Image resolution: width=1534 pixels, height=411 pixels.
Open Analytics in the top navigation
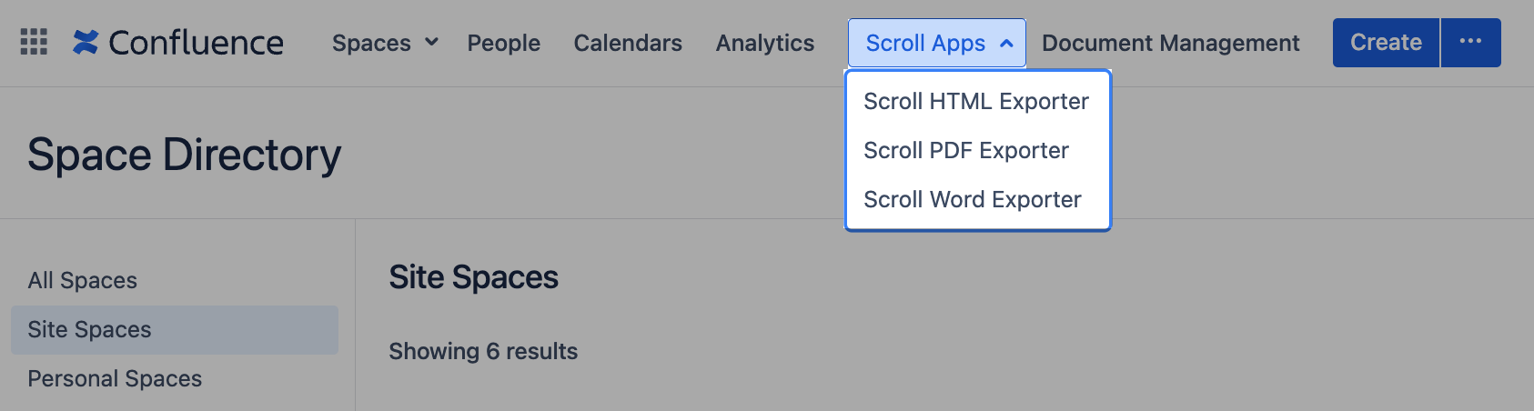point(765,43)
